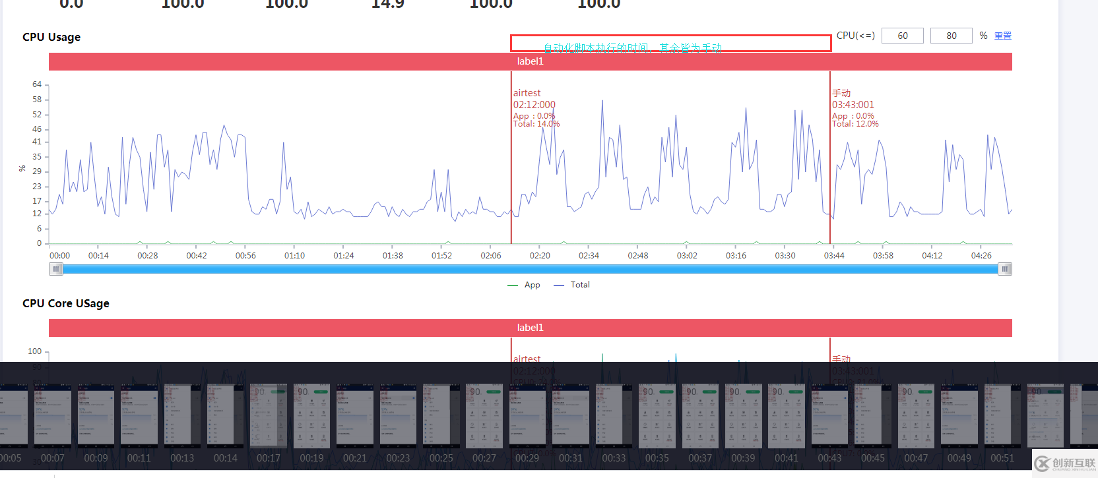Open the screenshot thumbnail at 00:35

pos(657,416)
